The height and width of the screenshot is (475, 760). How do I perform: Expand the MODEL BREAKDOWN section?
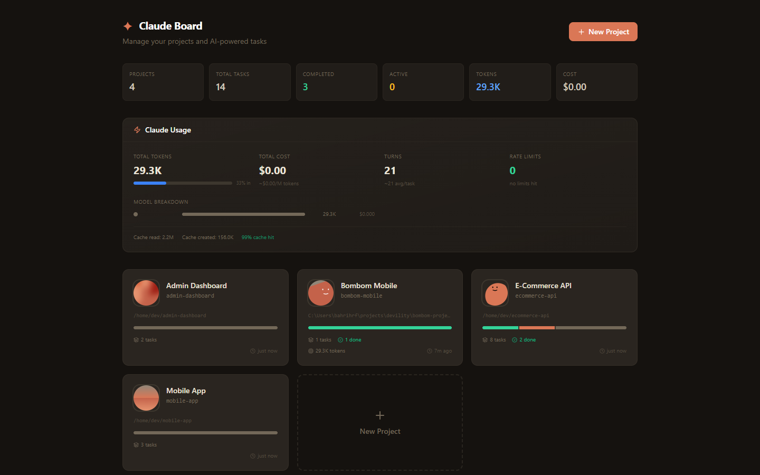click(x=160, y=202)
